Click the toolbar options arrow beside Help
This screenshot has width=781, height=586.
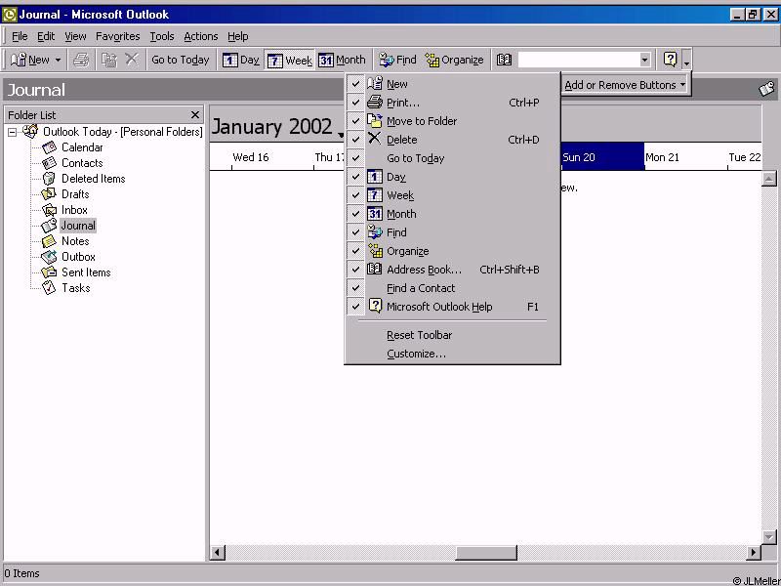(x=687, y=60)
